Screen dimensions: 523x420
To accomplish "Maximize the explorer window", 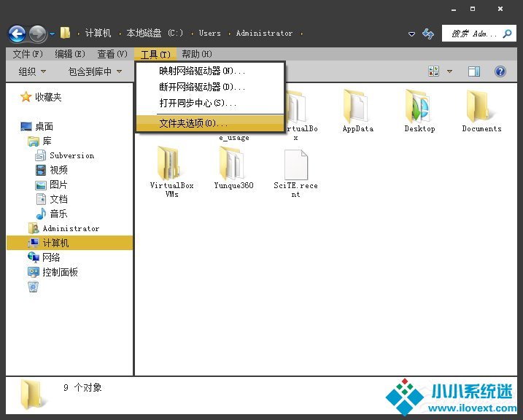I will [x=473, y=9].
